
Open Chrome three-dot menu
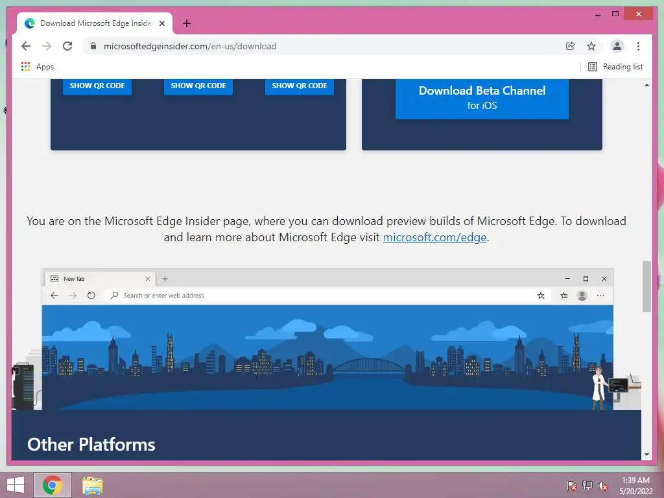point(638,46)
